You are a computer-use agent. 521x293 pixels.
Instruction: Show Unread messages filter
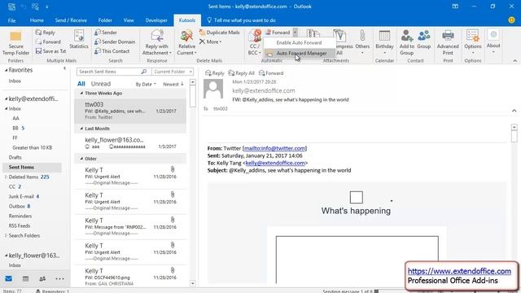click(101, 84)
